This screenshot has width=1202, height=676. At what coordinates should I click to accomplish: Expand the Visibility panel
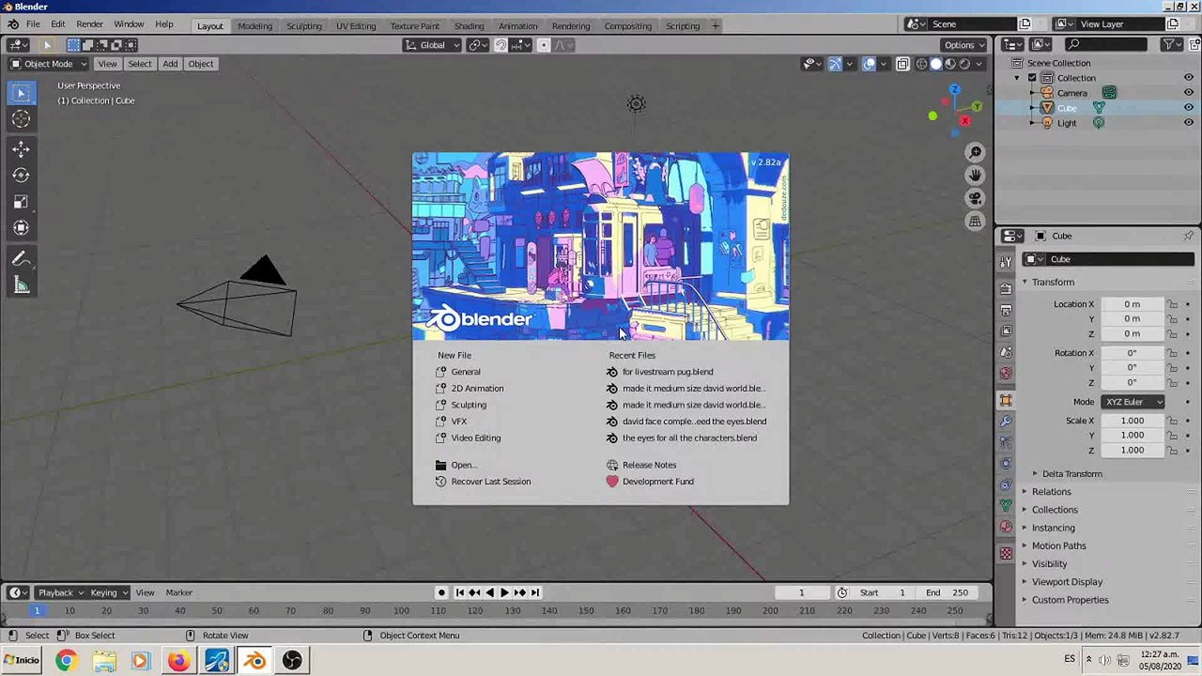[x=1049, y=564]
